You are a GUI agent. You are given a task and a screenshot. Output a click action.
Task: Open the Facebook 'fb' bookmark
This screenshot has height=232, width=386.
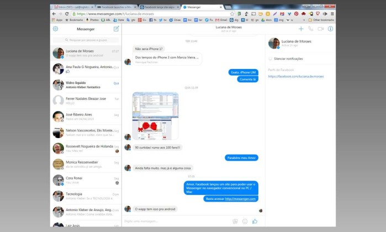[153, 20]
